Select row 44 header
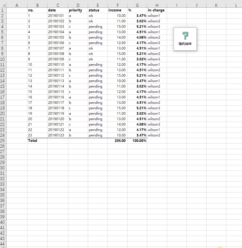 (3, 244)
